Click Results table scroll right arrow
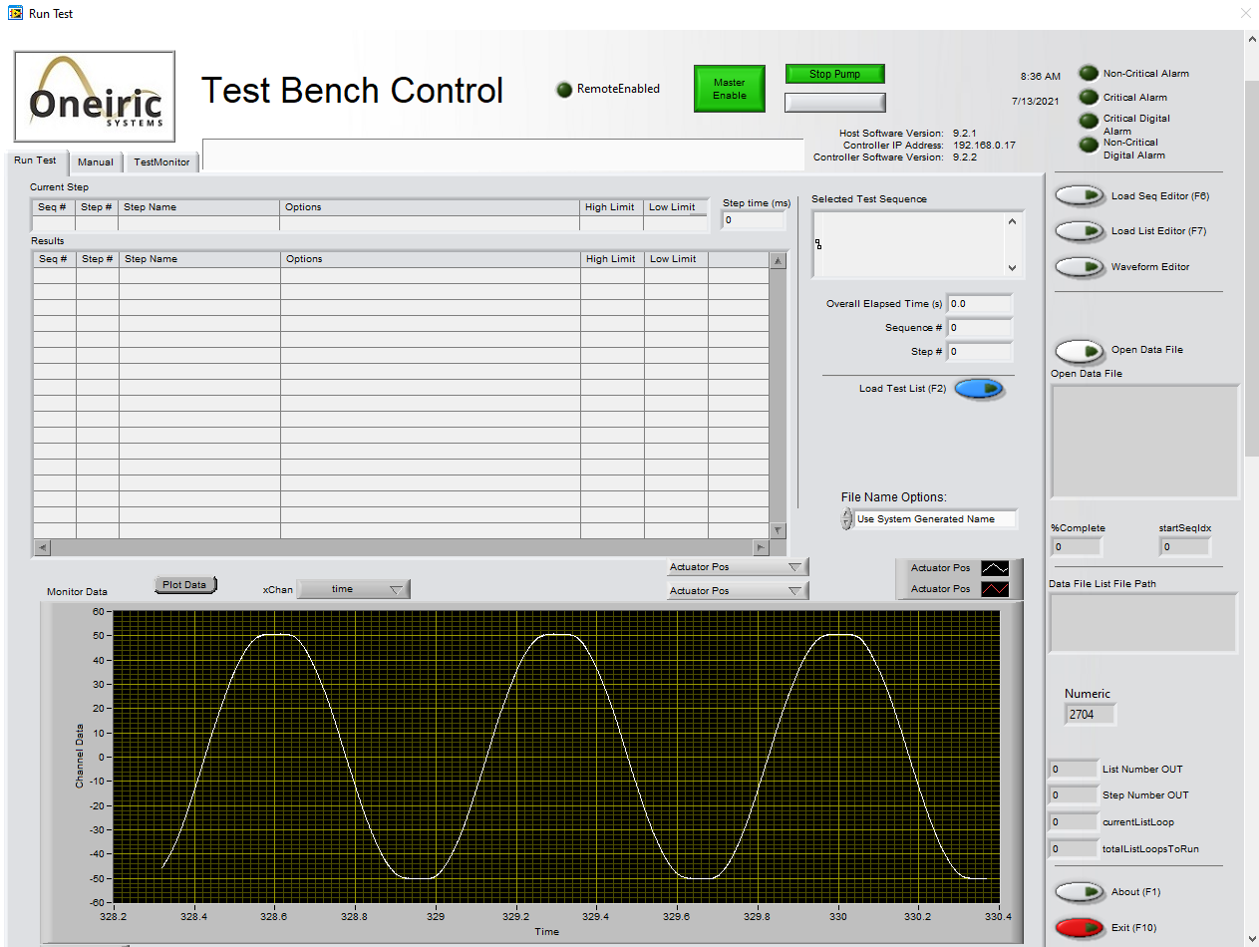Image resolution: width=1259 pixels, height=947 pixels. (761, 547)
